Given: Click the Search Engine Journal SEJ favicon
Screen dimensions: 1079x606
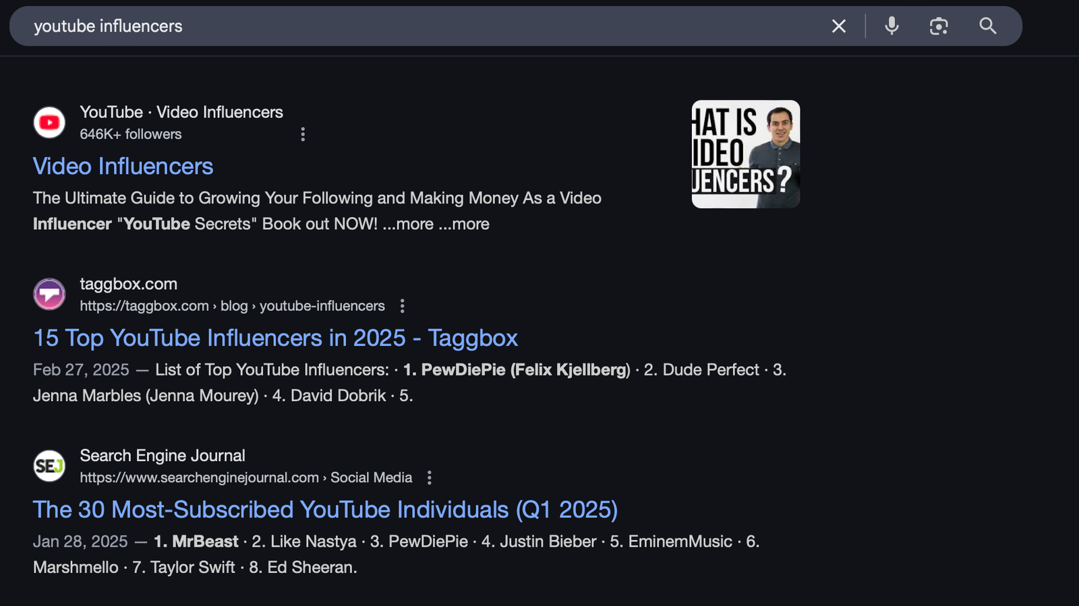Looking at the screenshot, I should 49,466.
